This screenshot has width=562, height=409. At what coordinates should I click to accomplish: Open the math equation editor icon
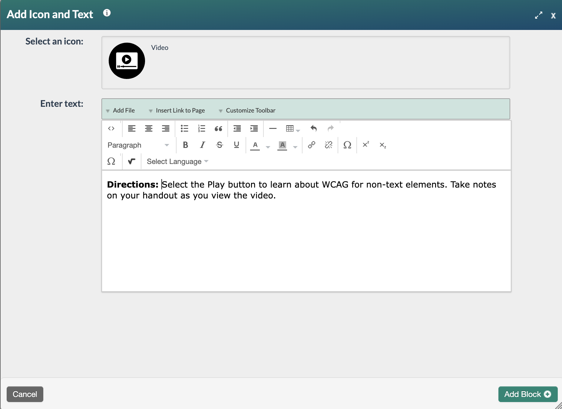(x=131, y=162)
